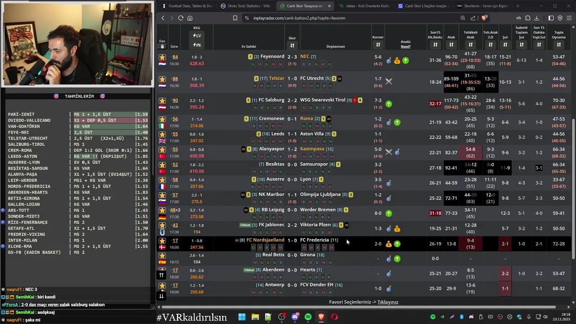Click green up arrow in FC Salzburg row
576x324 pixels.
[x=389, y=104]
